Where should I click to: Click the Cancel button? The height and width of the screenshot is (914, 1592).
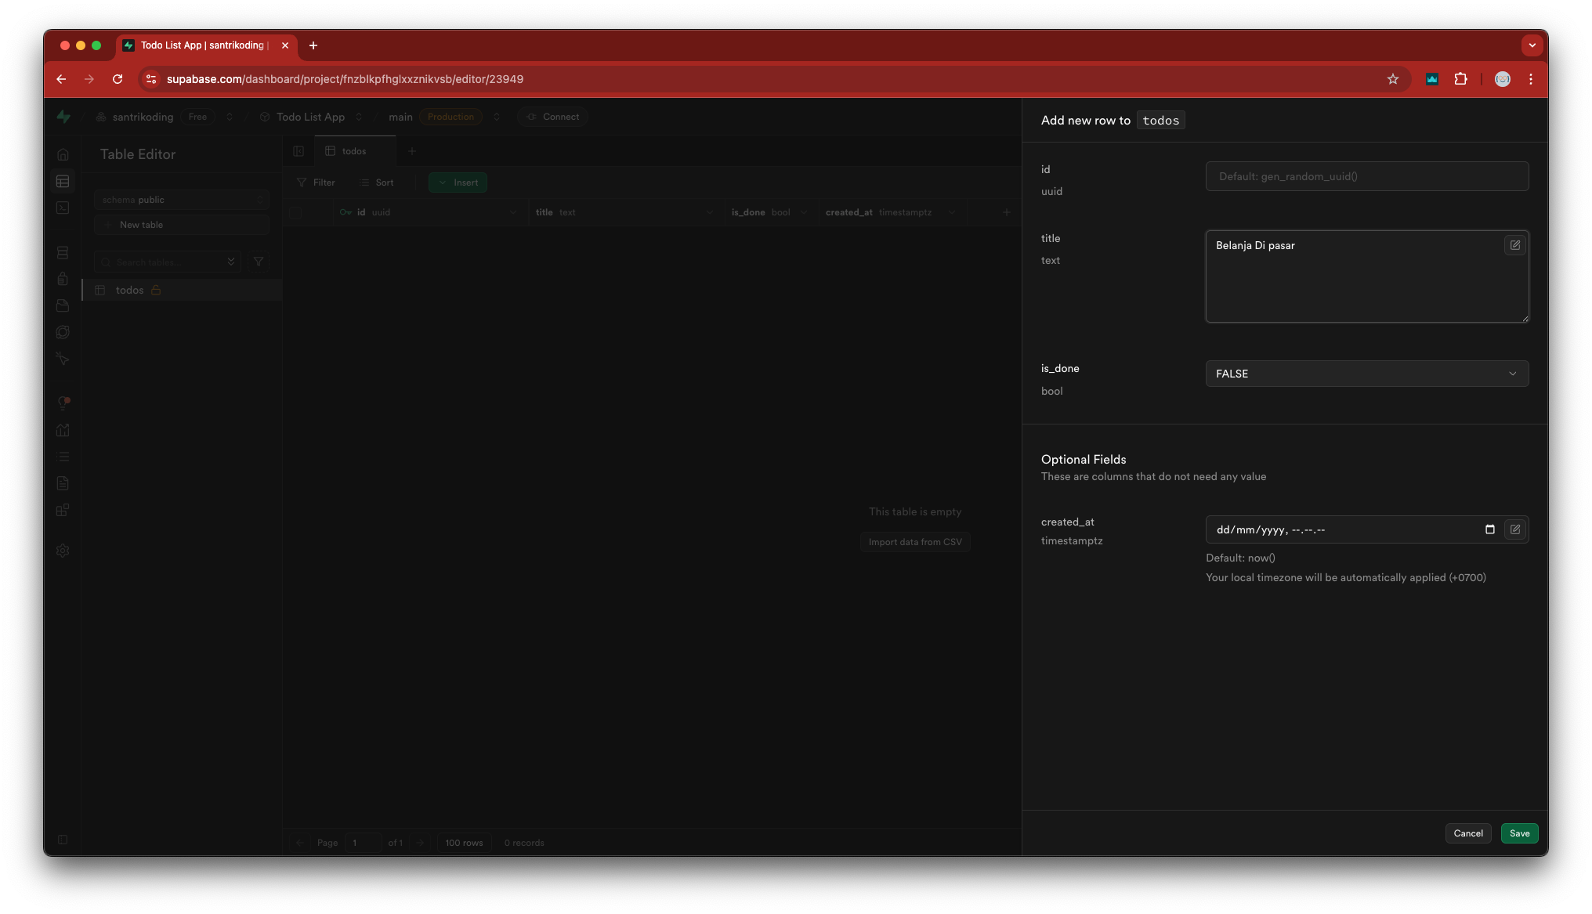click(x=1467, y=833)
